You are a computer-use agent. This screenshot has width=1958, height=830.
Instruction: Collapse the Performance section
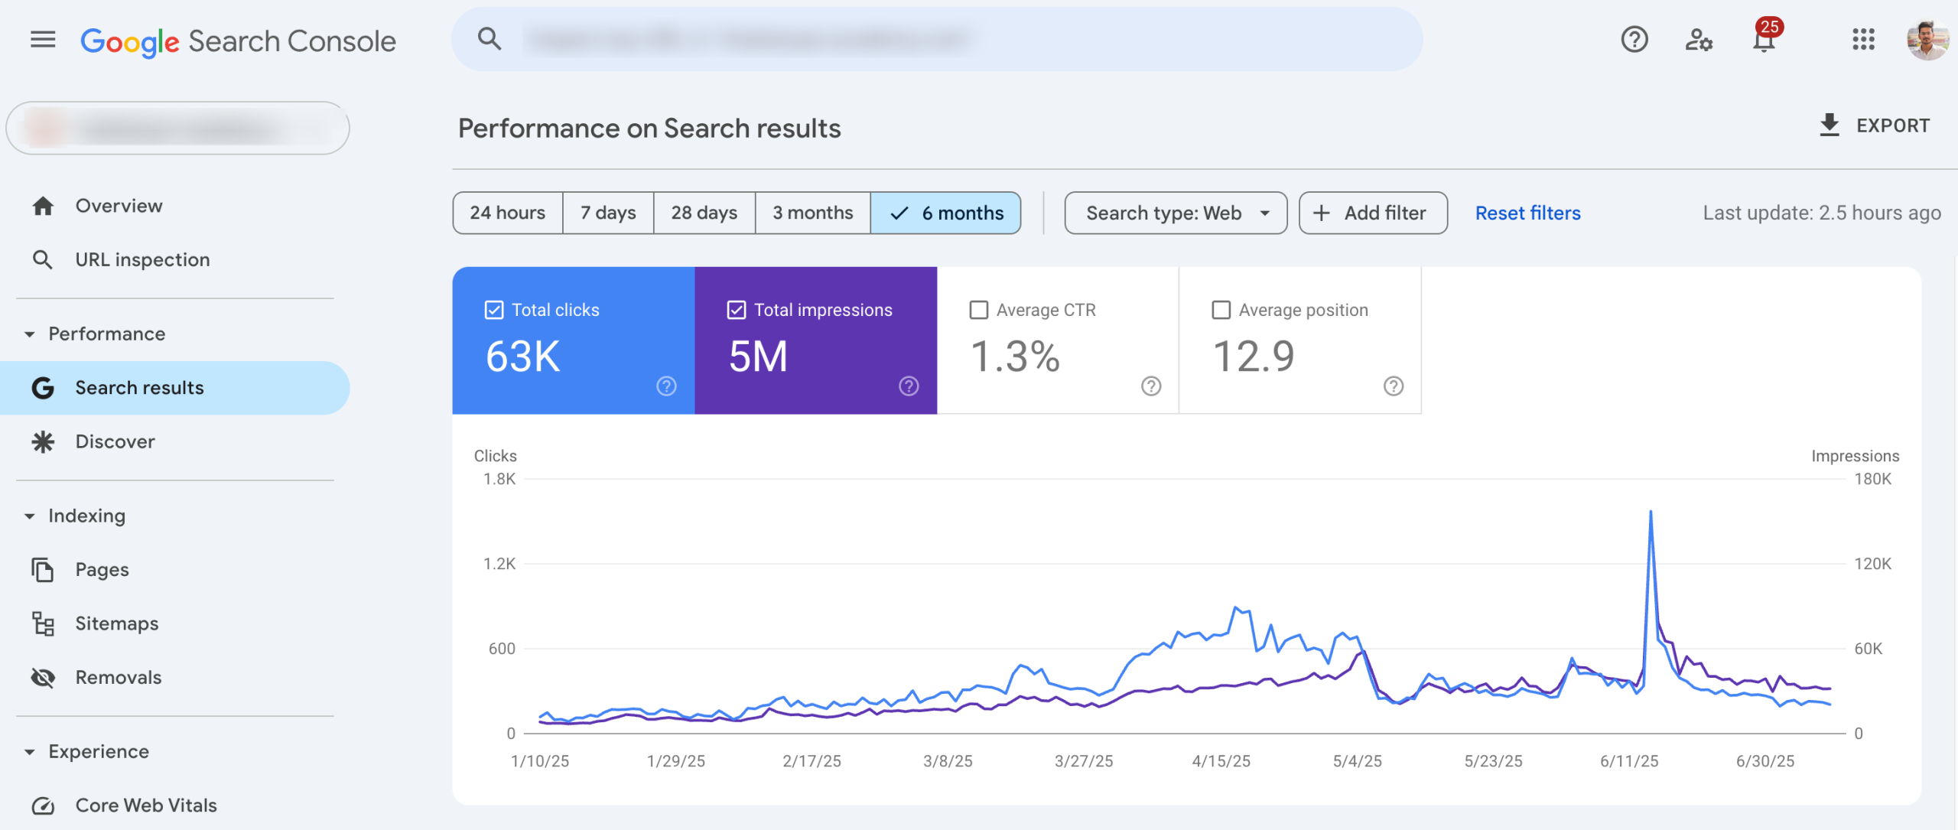pos(29,334)
